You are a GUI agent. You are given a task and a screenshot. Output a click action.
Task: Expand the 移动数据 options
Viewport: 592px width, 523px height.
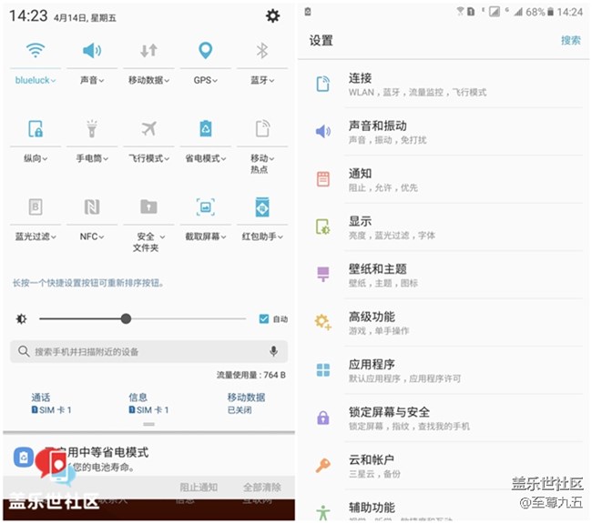click(148, 80)
